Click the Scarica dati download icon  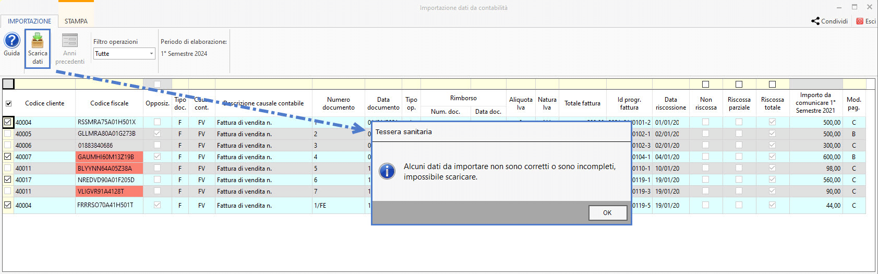point(38,41)
